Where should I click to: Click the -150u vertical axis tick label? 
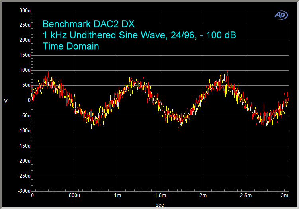point(23,146)
